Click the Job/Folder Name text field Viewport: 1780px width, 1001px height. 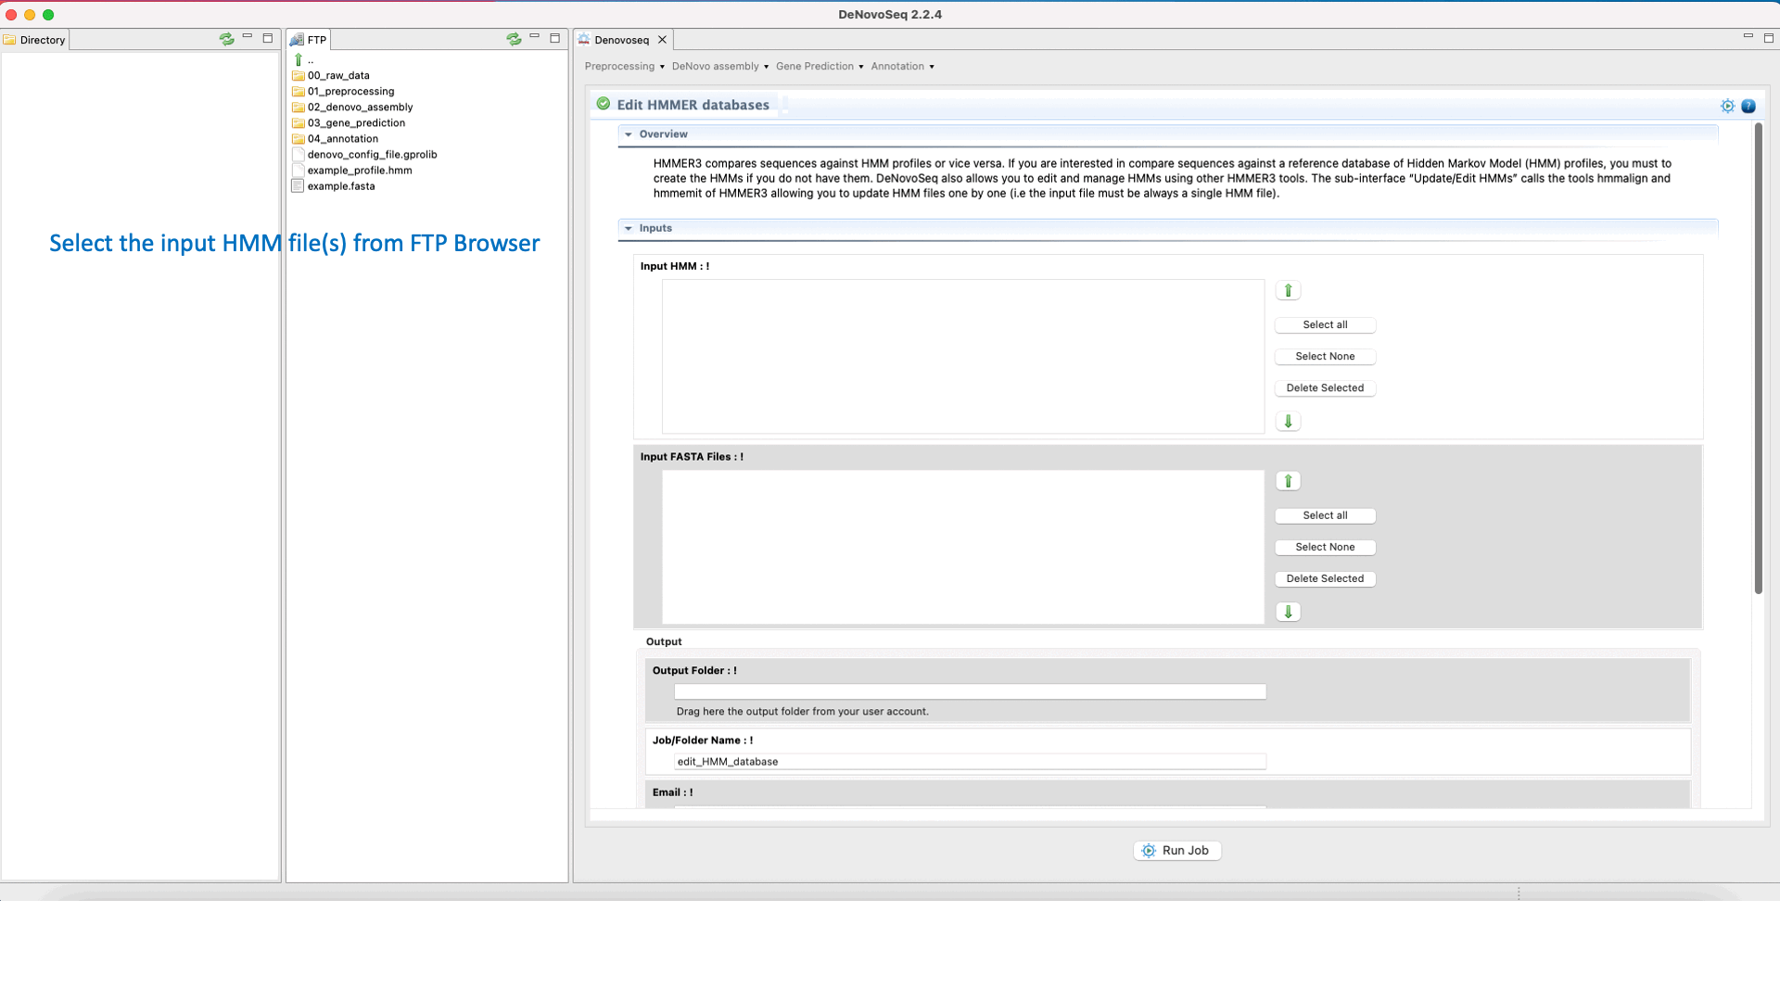click(969, 762)
